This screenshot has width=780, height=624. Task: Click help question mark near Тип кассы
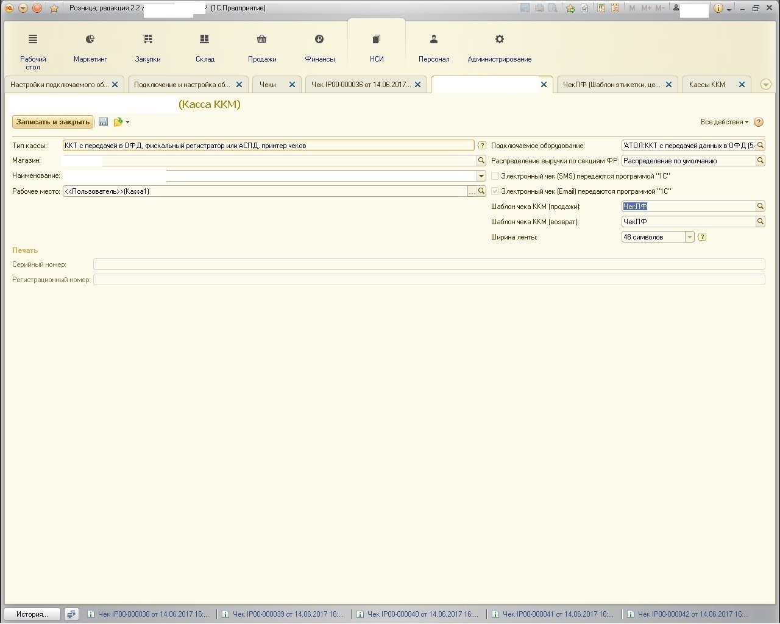482,146
